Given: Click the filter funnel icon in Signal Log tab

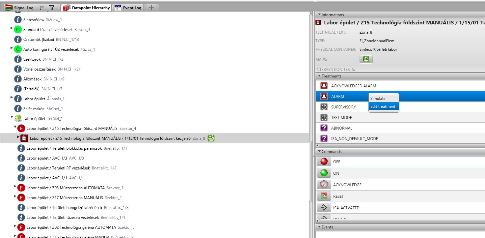Looking at the screenshot, I should (52, 8).
